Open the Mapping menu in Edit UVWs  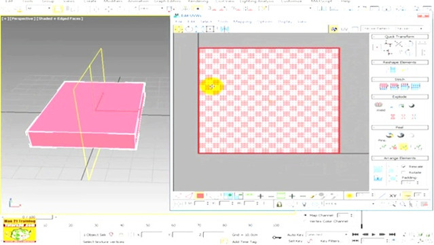tap(242, 22)
